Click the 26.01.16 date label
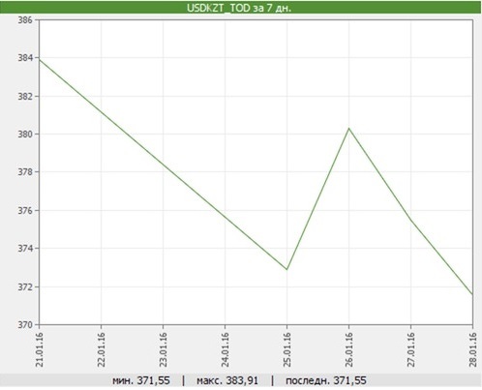 coord(349,349)
